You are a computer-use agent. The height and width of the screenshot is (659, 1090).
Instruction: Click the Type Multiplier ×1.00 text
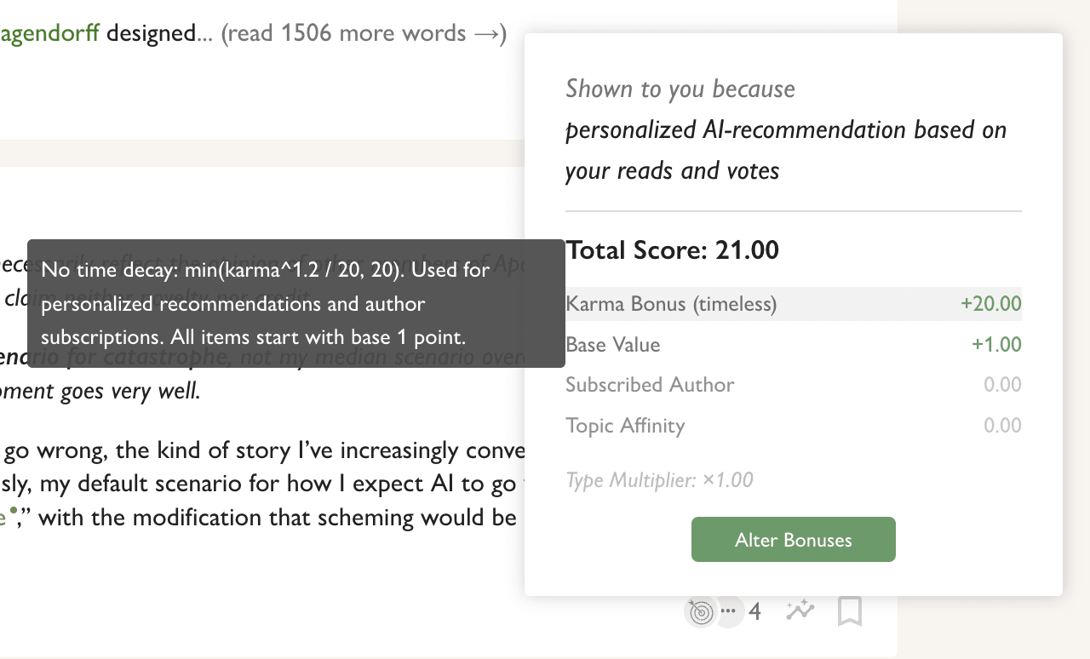pos(659,480)
